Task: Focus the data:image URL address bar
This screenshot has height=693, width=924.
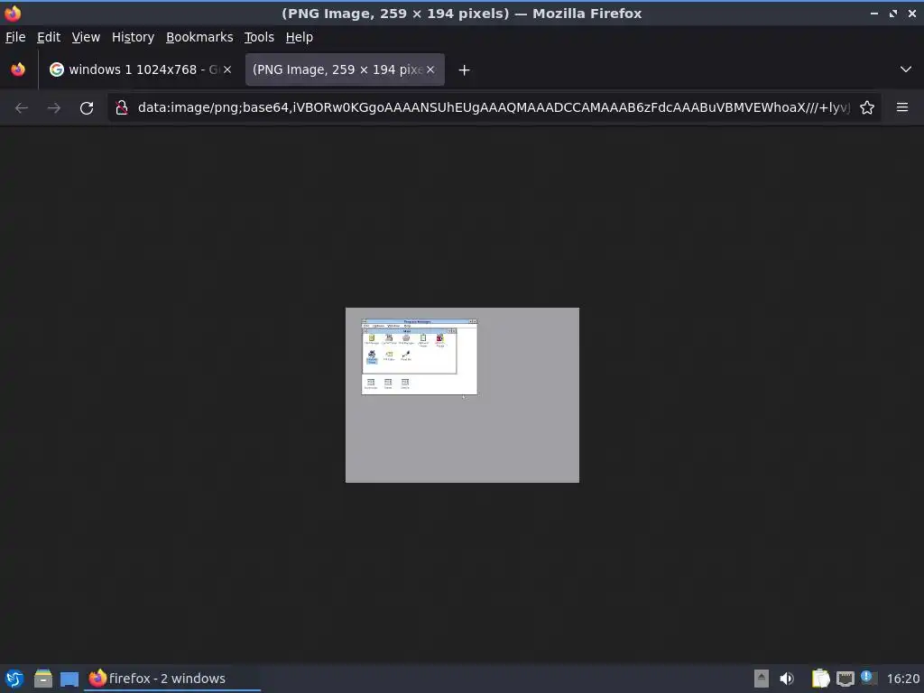Action: (494, 107)
